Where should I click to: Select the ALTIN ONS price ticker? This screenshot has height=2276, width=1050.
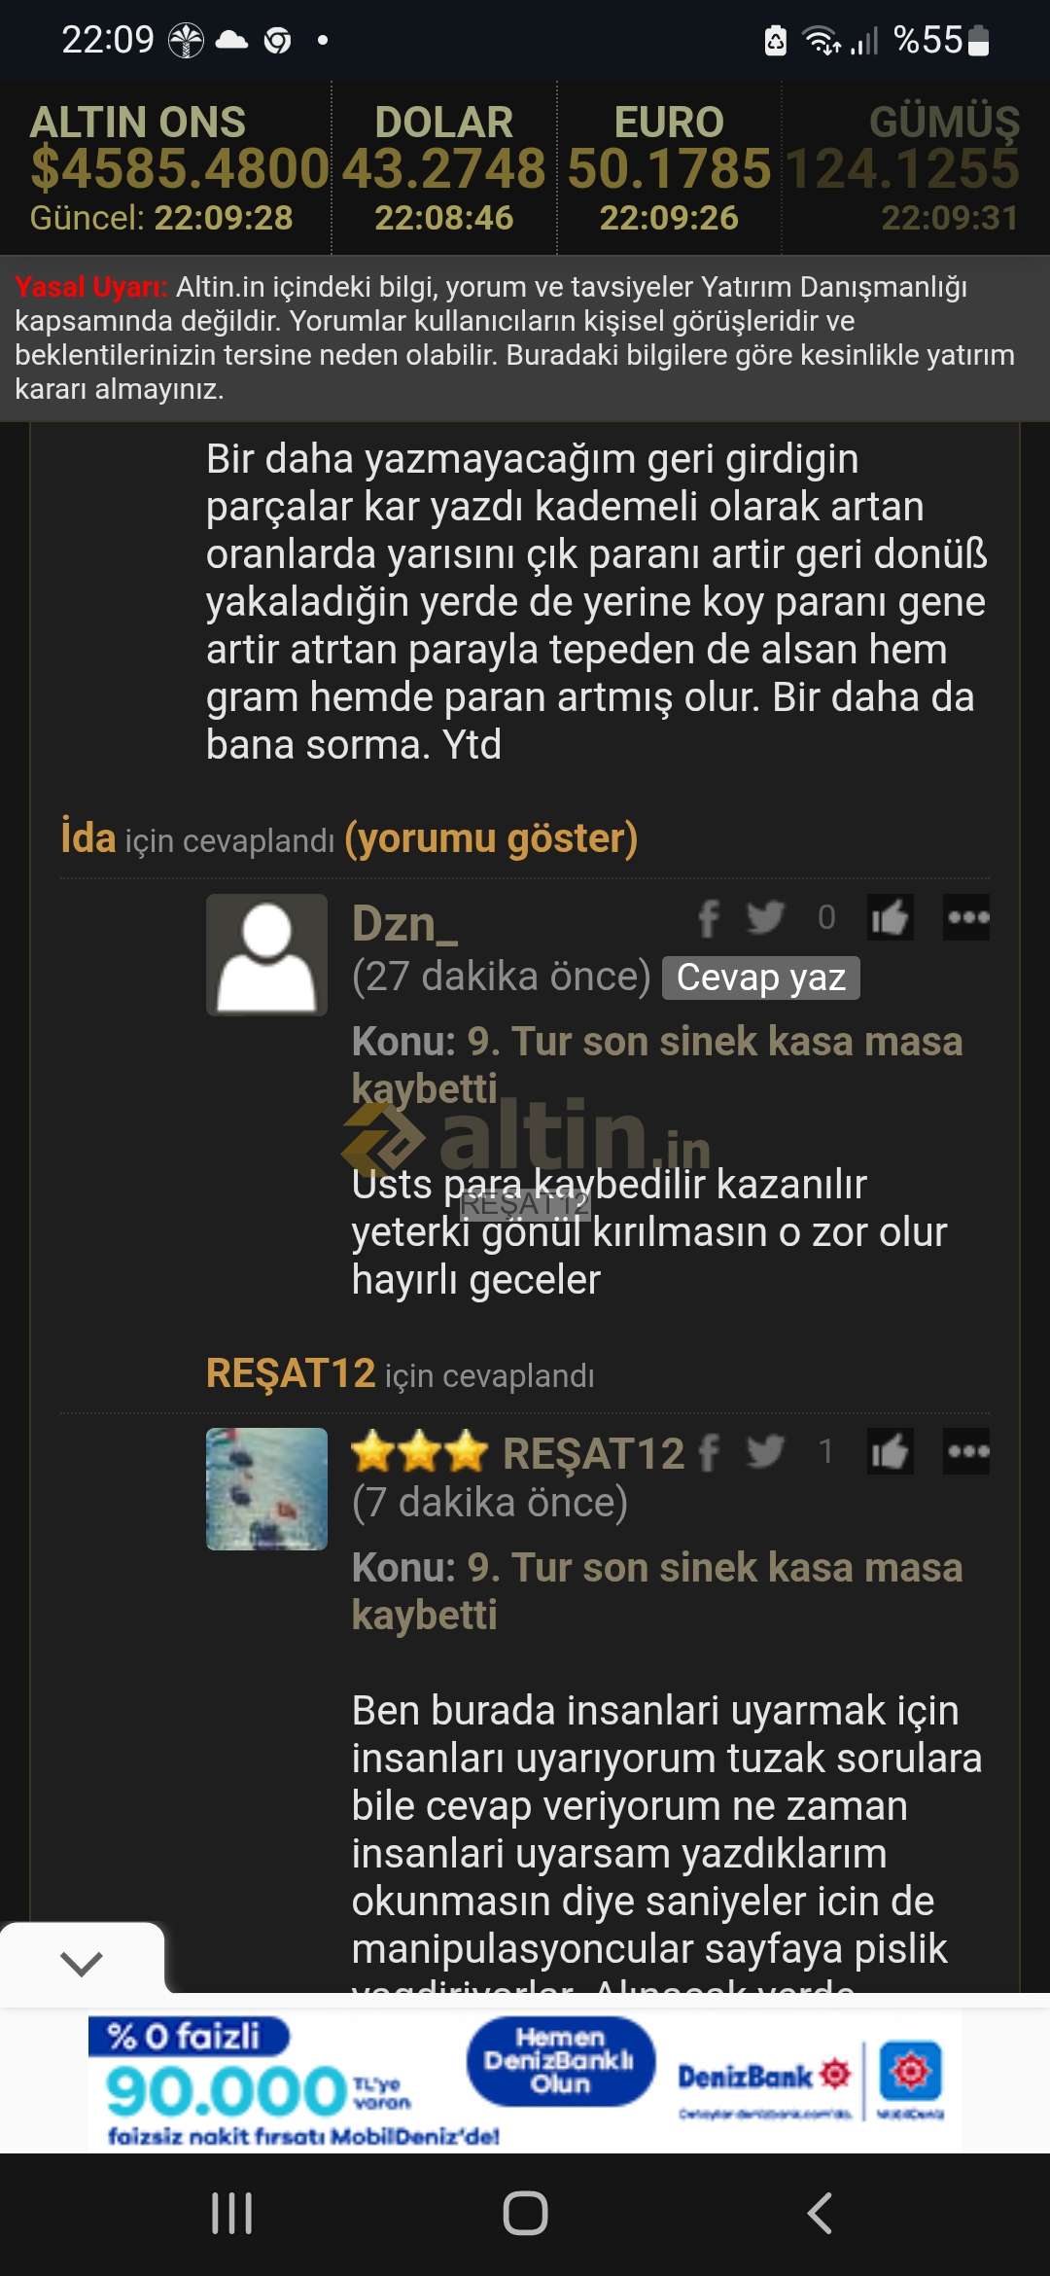pos(167,168)
